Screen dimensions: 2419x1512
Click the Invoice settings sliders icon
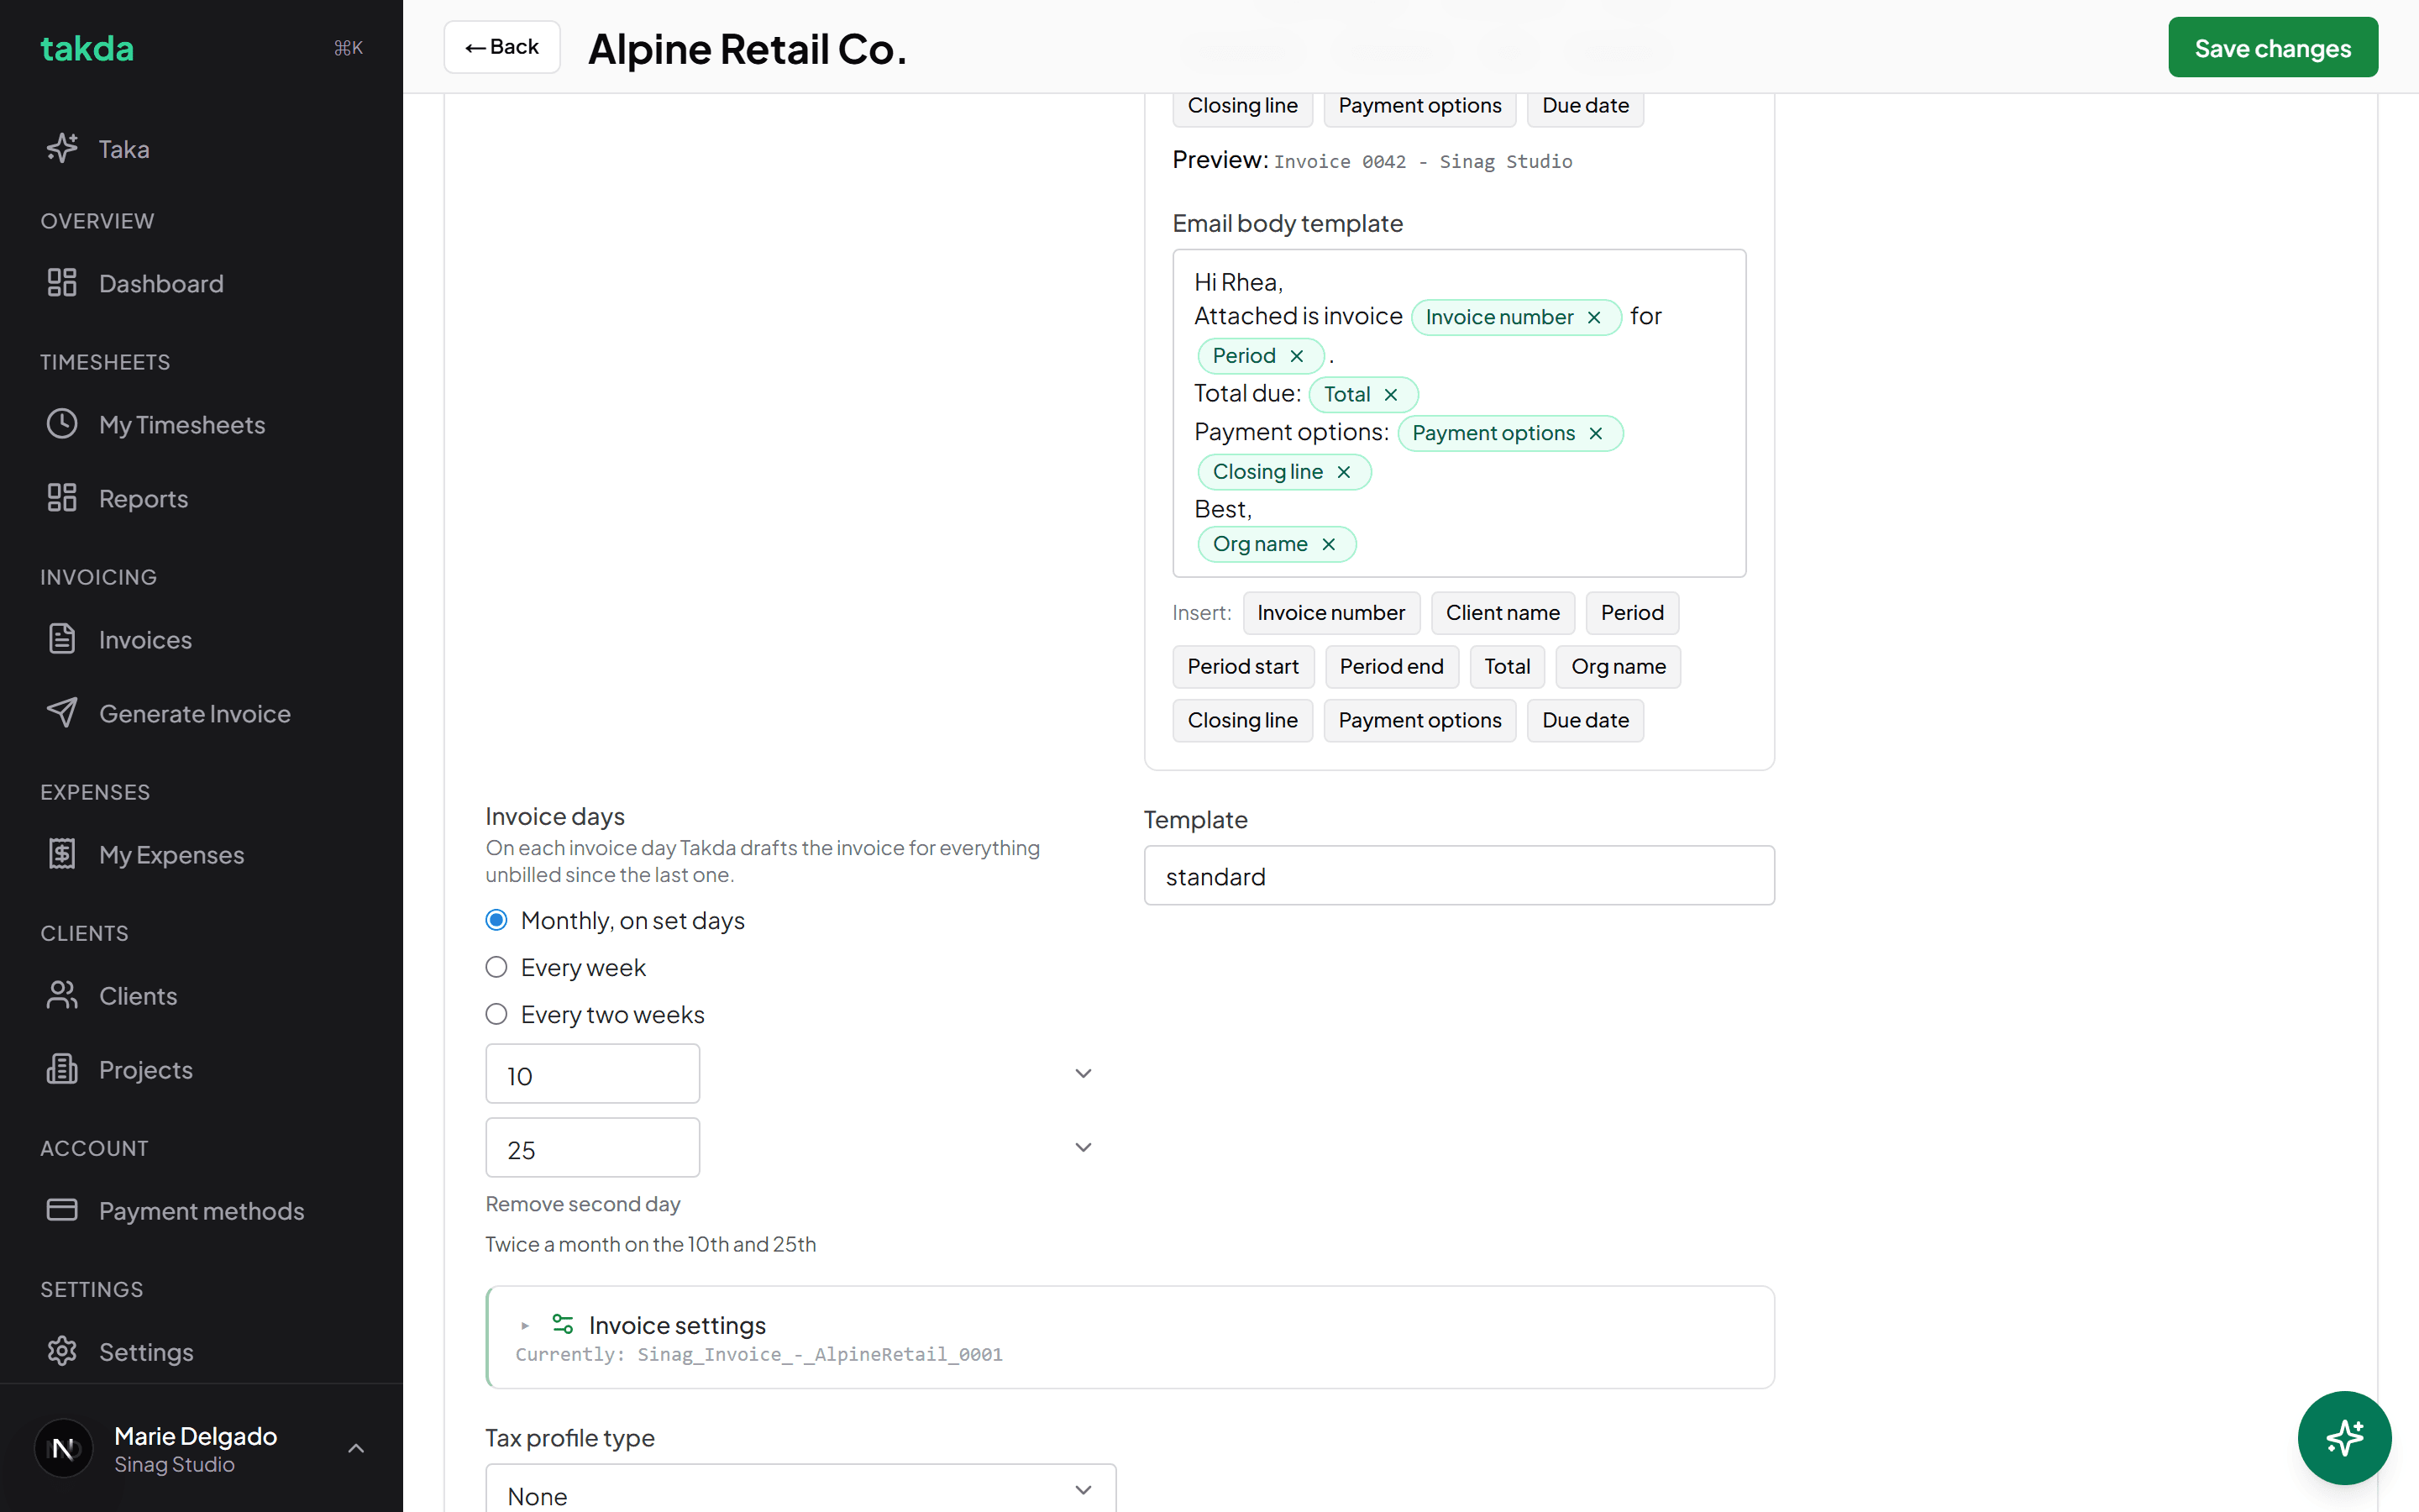(563, 1324)
